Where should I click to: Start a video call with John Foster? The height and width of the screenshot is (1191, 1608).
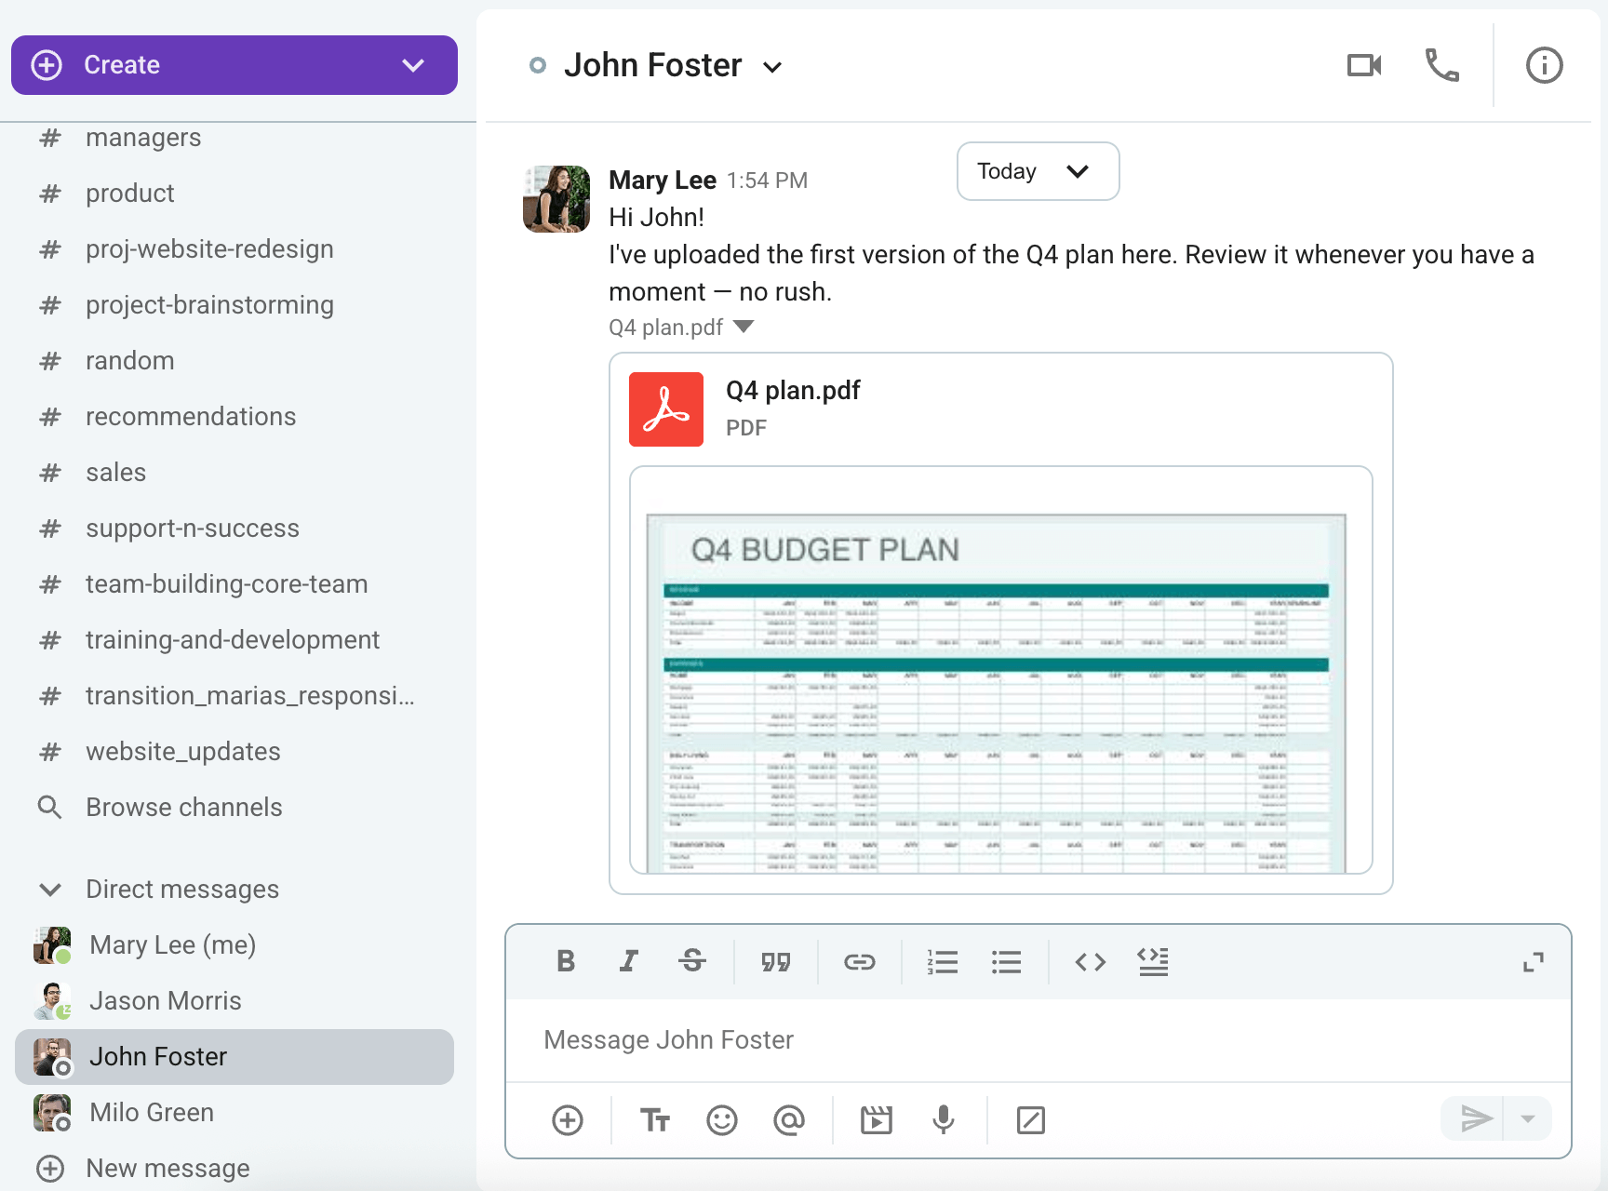pos(1362,65)
